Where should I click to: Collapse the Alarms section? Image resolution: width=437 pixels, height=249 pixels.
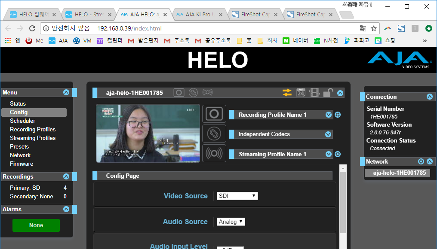pyautogui.click(x=66, y=209)
